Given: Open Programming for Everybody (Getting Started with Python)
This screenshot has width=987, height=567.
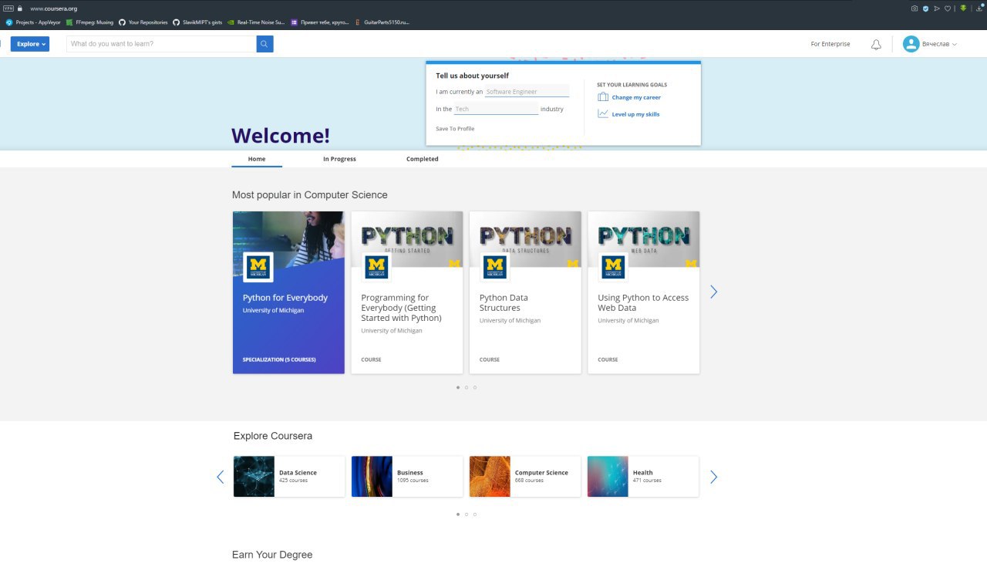Looking at the screenshot, I should point(407,292).
